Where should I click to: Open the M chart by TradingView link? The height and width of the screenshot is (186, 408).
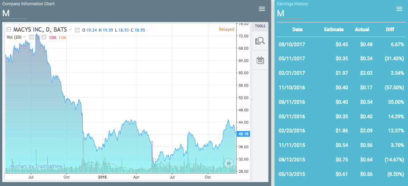(x=37, y=166)
